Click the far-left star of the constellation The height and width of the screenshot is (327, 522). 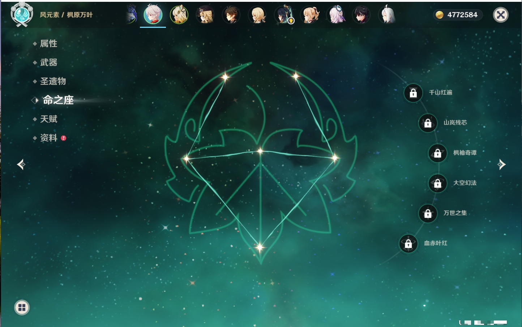[x=187, y=158]
